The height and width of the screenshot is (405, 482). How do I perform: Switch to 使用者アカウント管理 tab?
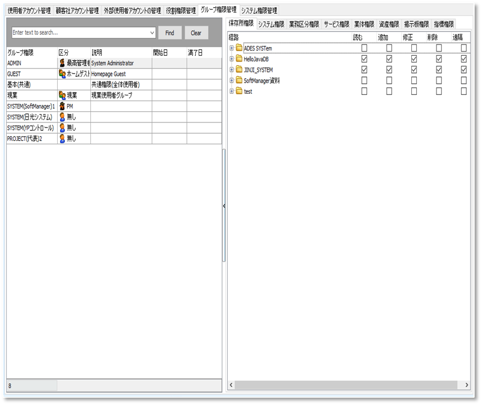[29, 10]
